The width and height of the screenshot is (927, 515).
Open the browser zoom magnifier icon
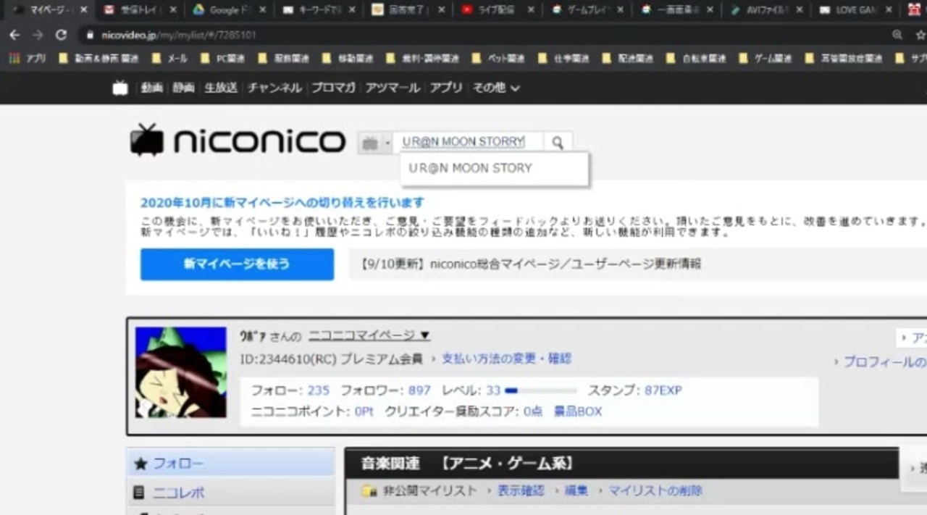click(x=897, y=35)
